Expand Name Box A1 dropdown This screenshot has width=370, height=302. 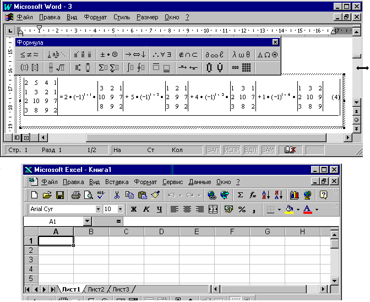[x=88, y=222]
